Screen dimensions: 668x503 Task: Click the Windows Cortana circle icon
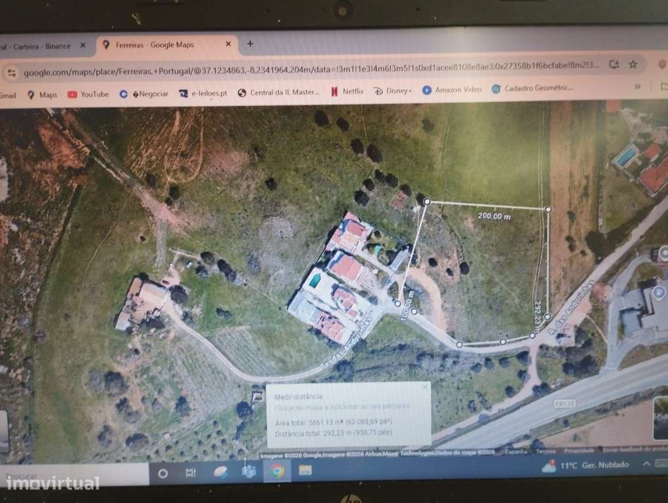coord(162,473)
